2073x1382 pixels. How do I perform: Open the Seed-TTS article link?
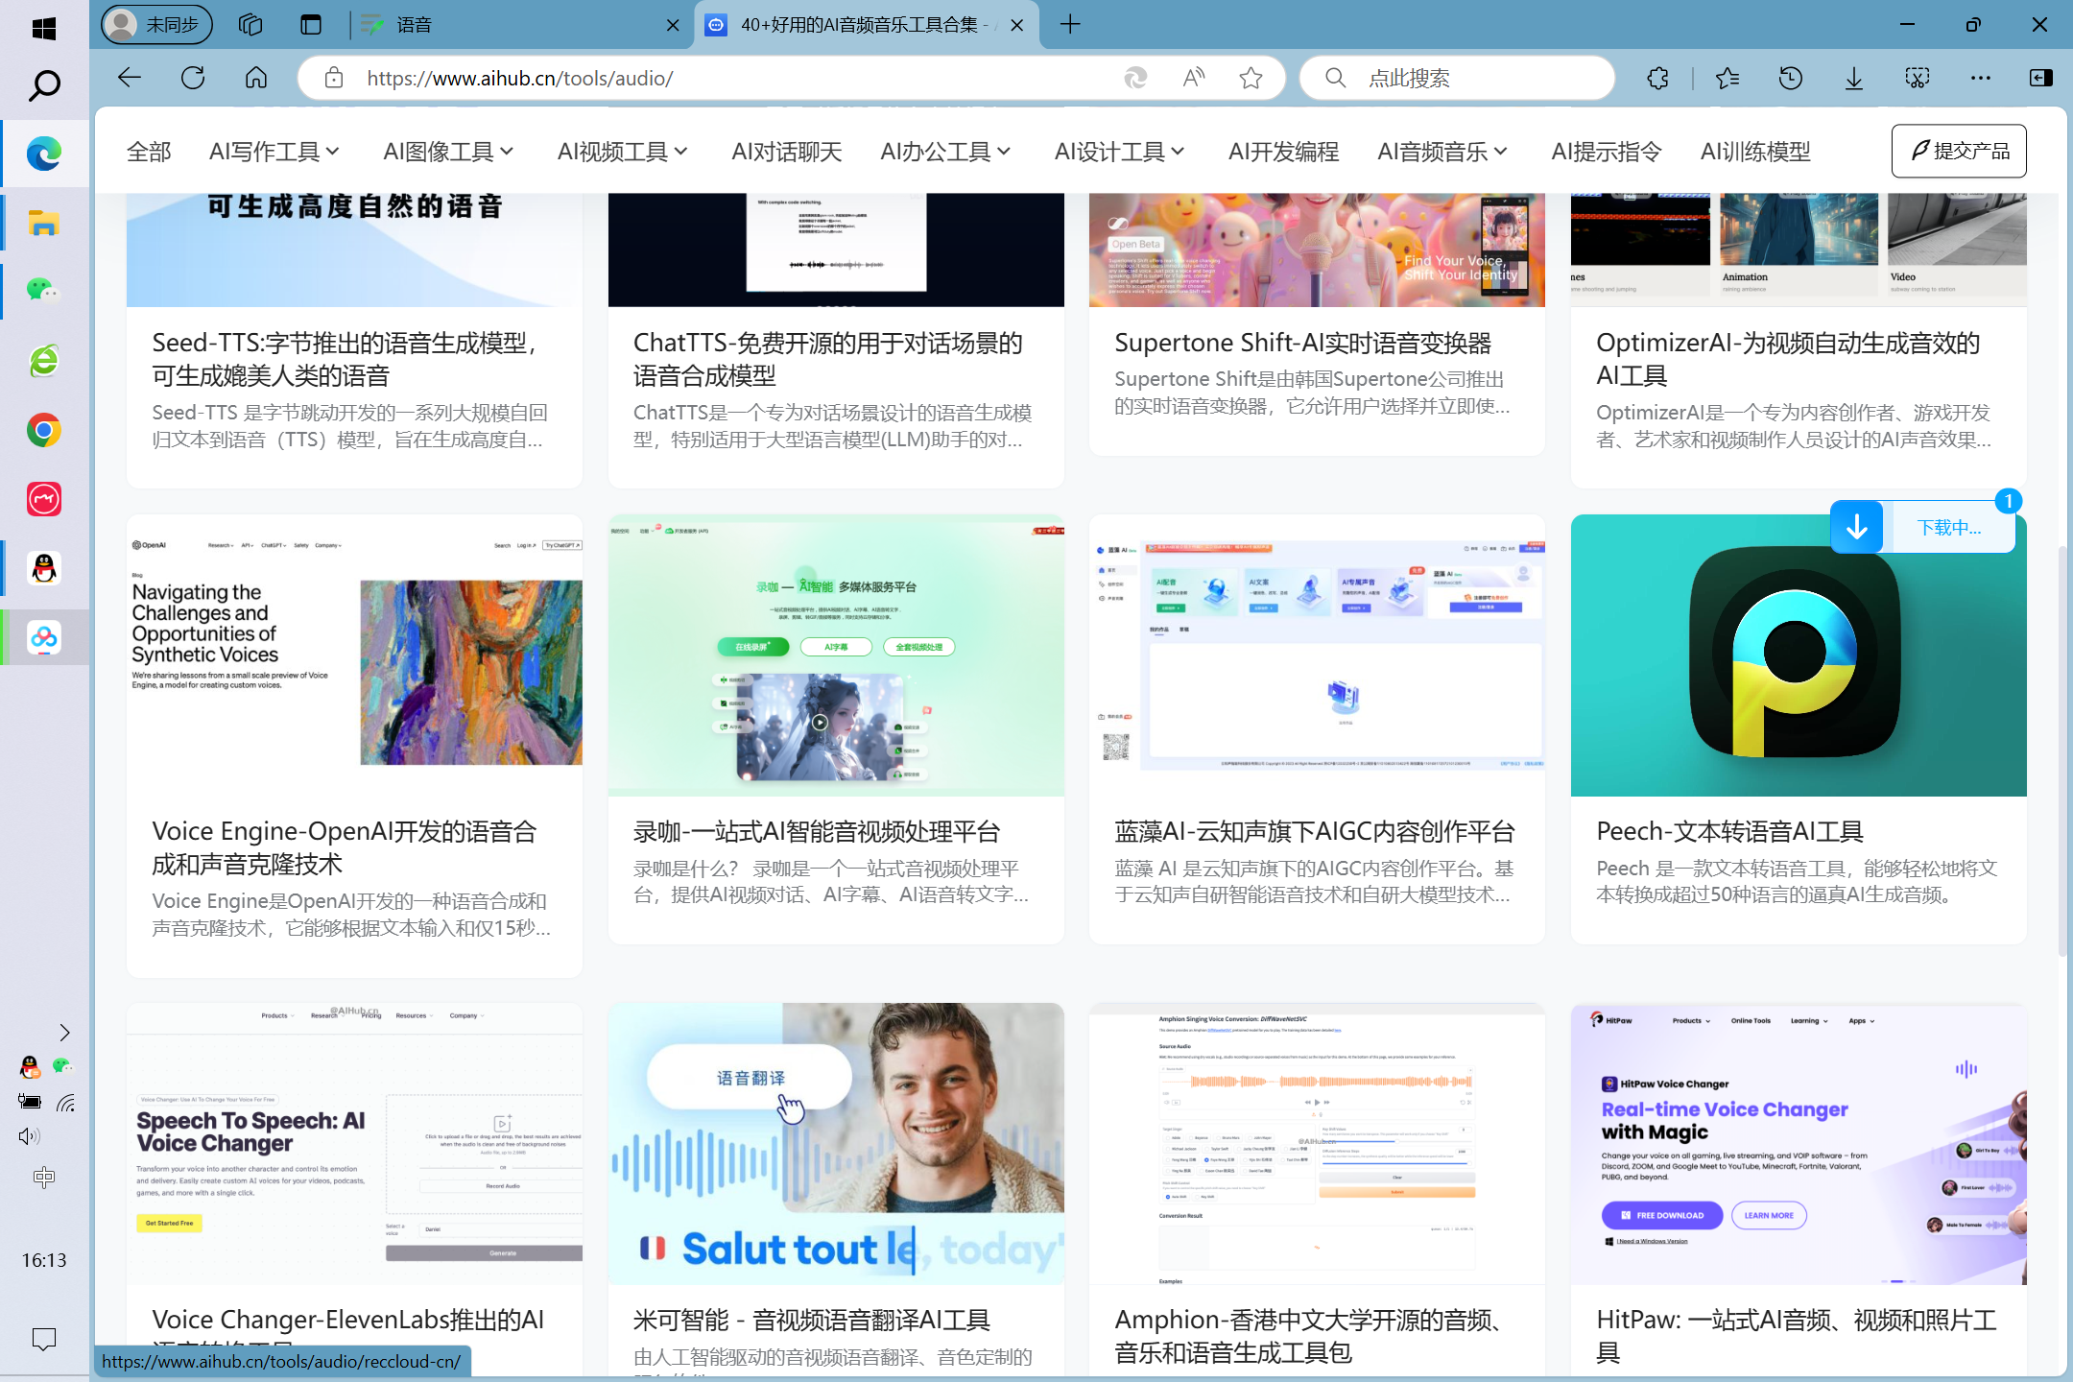(x=345, y=359)
